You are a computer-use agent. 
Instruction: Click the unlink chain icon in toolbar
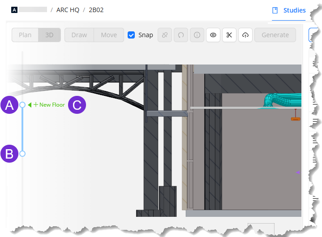[165, 35]
